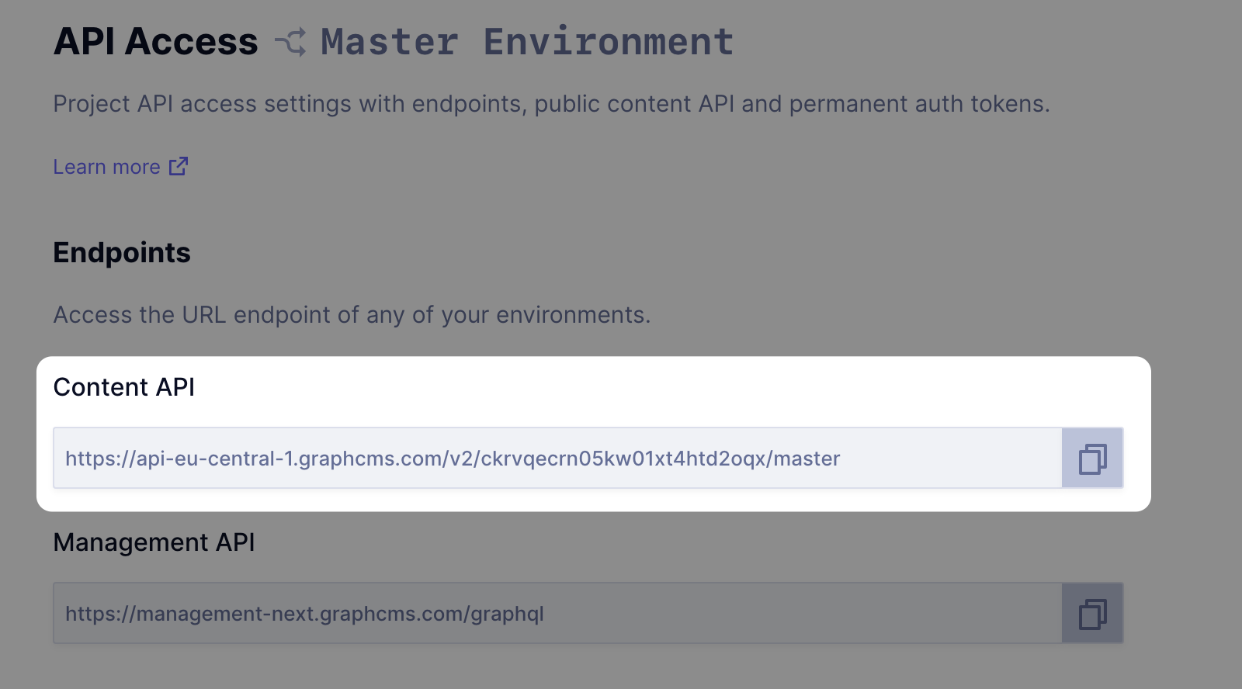
Task: Copy the management-next.graphcms.com/graphql endpoint
Action: (1091, 613)
